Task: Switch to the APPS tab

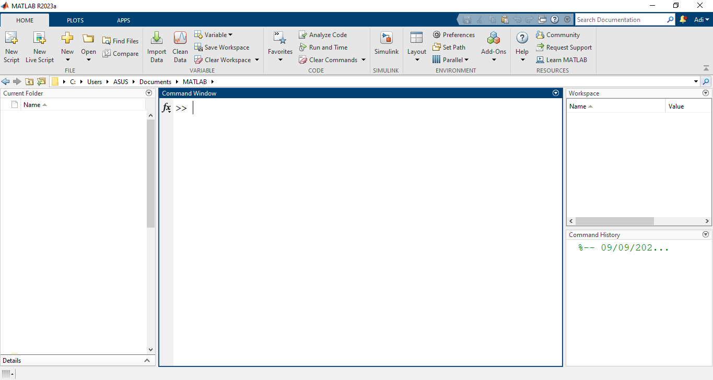Action: click(x=123, y=20)
